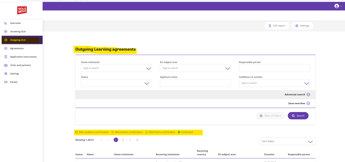Click the top Settings gear icon
This screenshot has width=345, height=162.
(x=297, y=26)
